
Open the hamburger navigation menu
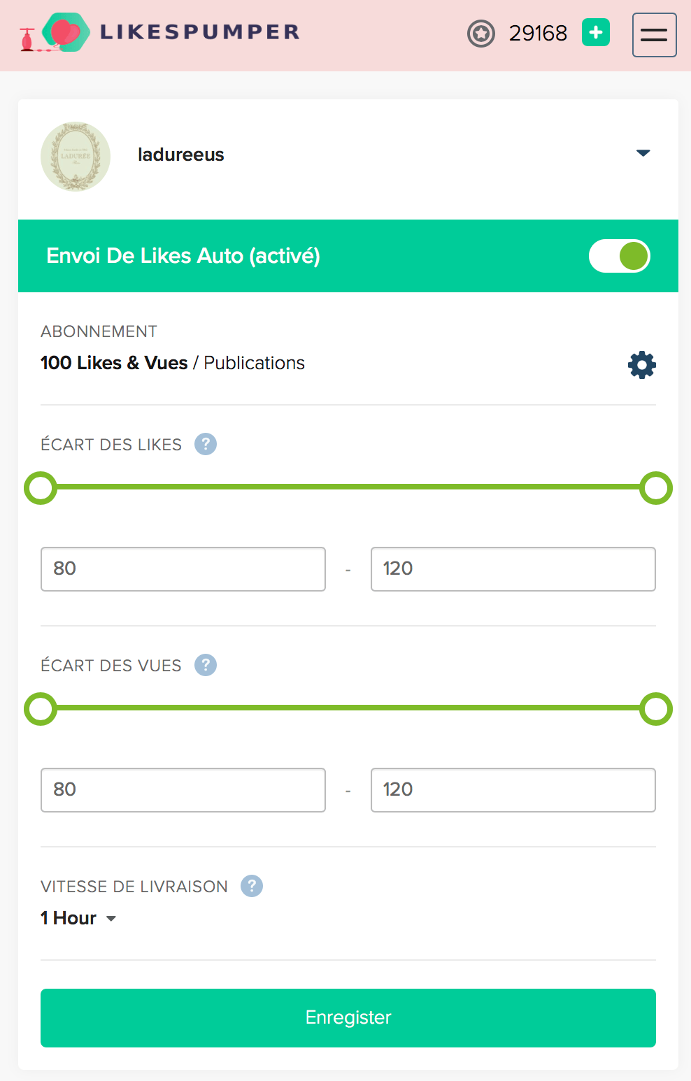click(655, 35)
